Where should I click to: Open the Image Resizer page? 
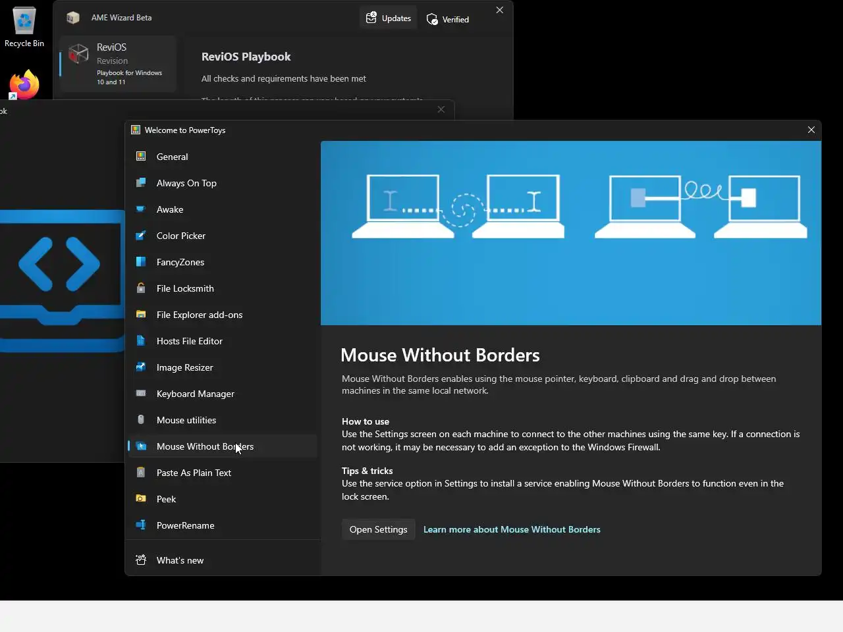pyautogui.click(x=223, y=367)
